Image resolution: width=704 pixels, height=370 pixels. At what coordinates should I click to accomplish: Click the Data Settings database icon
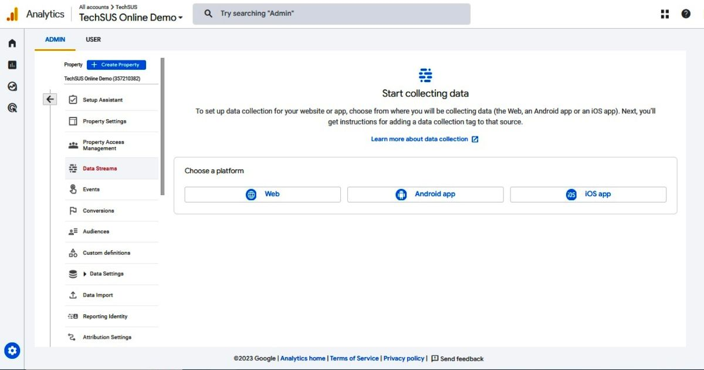click(x=73, y=274)
